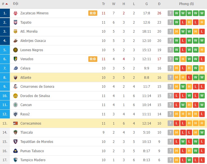Open the Atlante team link
The height and width of the screenshot is (164, 207).
26,78
